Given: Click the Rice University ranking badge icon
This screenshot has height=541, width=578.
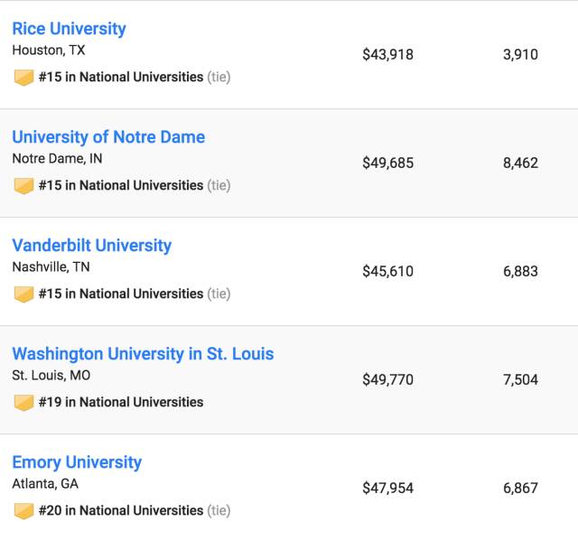Looking at the screenshot, I should (23, 78).
